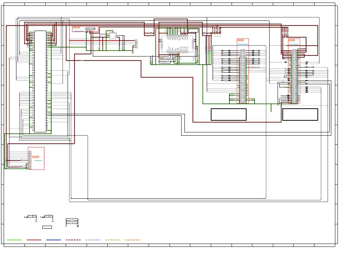Image resolution: width=347 pixels, height=256 pixels.
Task: Select the tall IC on the far left
Action: (40, 82)
